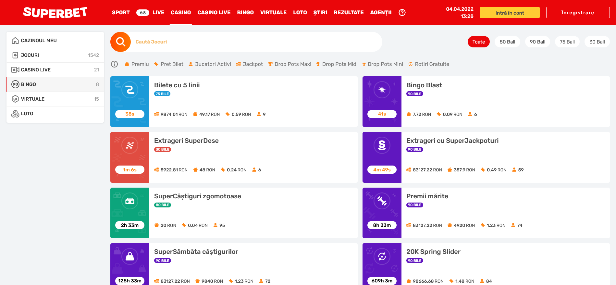
Task: Click the Drop Pots Midi trophy icon
Action: point(318,64)
